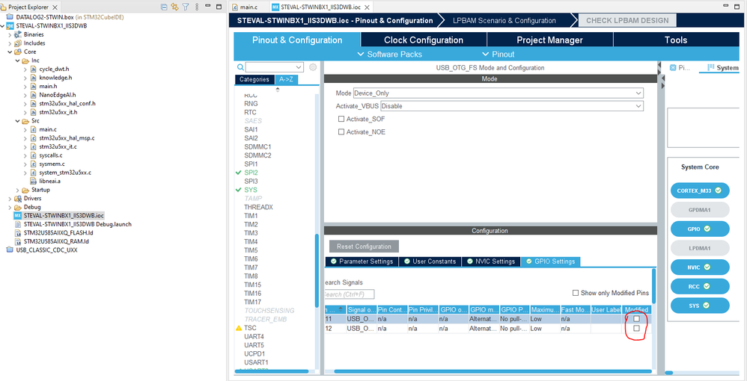Click the GPIO system core button
The width and height of the screenshot is (747, 381).
700,229
